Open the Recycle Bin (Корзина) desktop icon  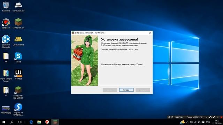(6, 7)
